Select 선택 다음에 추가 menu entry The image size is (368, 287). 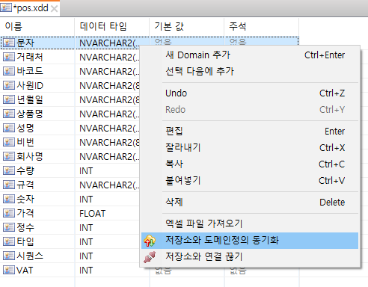250,72
